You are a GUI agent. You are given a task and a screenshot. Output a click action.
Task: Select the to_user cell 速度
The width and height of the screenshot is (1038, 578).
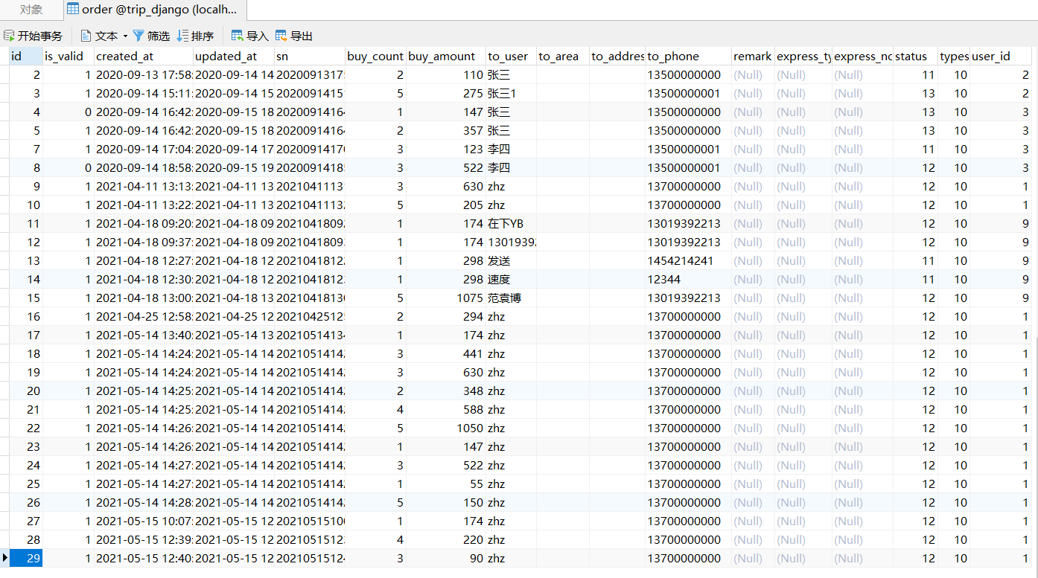click(x=512, y=279)
